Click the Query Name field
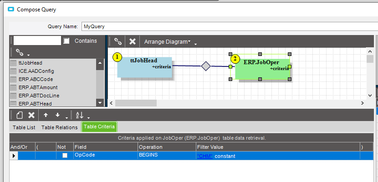 pyautogui.click(x=230, y=26)
